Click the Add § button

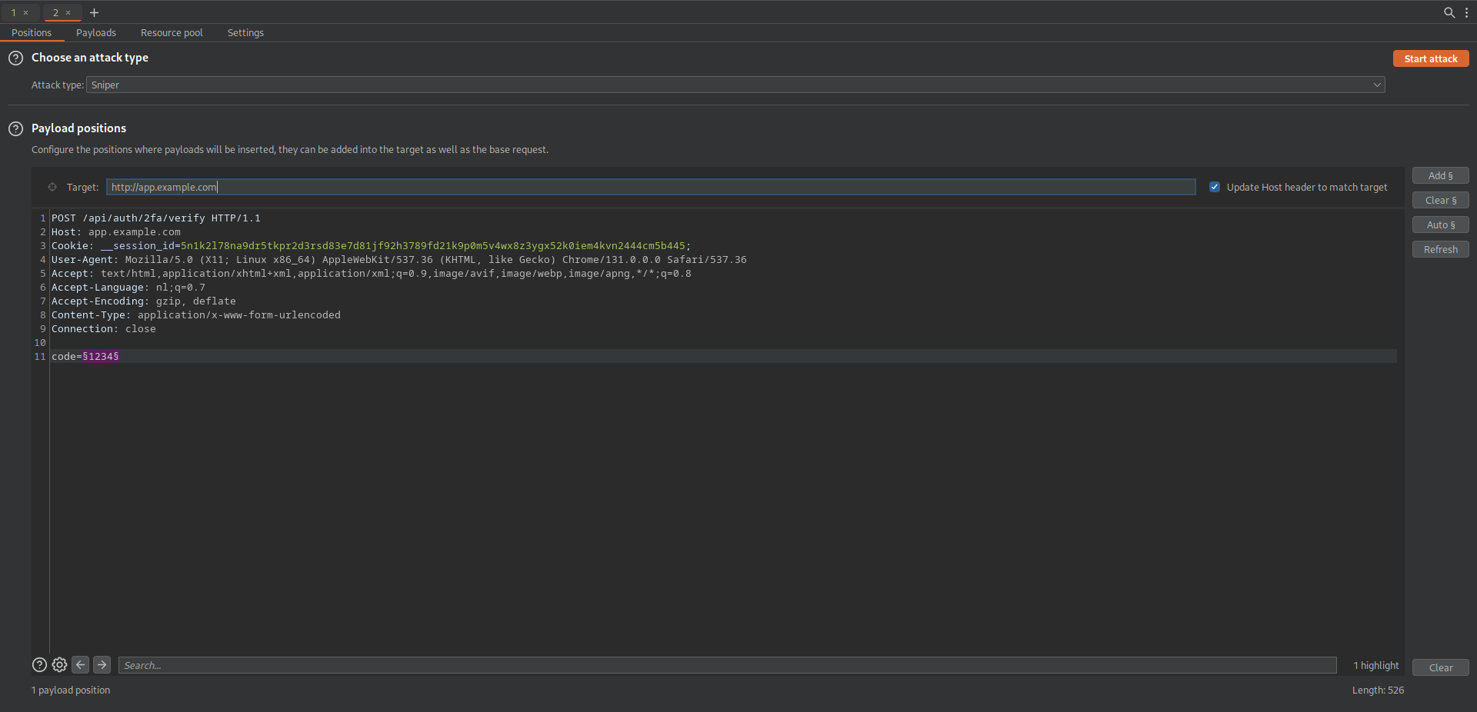pos(1441,175)
